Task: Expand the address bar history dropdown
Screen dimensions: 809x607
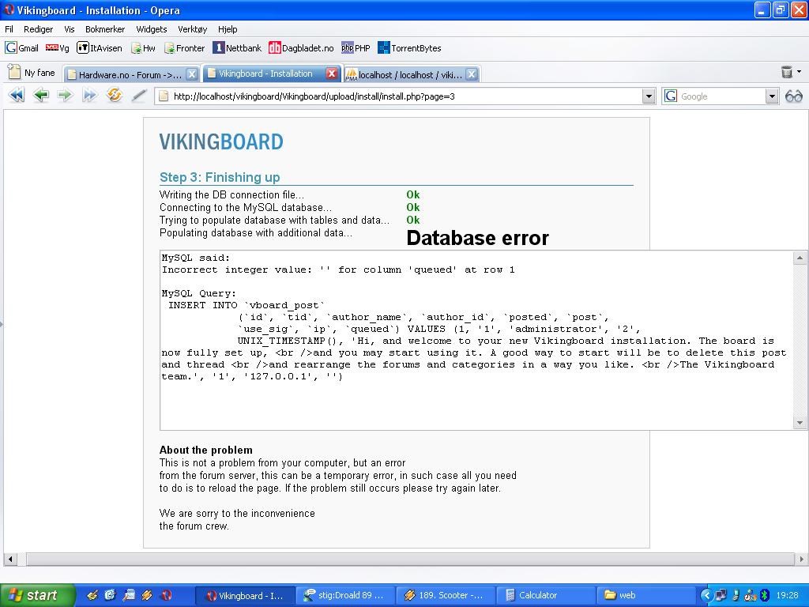Action: click(649, 96)
